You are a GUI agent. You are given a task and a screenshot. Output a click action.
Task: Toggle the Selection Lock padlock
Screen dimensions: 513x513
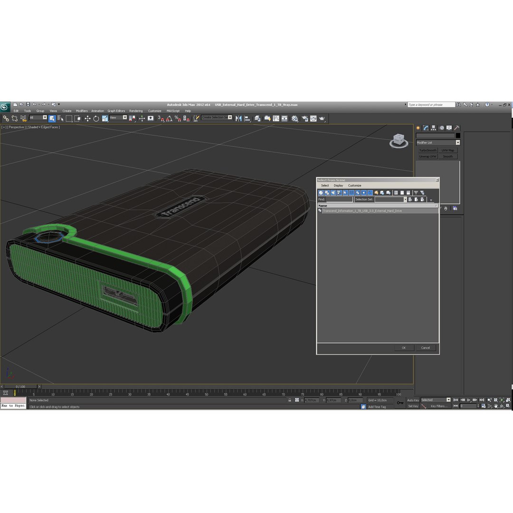click(290, 400)
